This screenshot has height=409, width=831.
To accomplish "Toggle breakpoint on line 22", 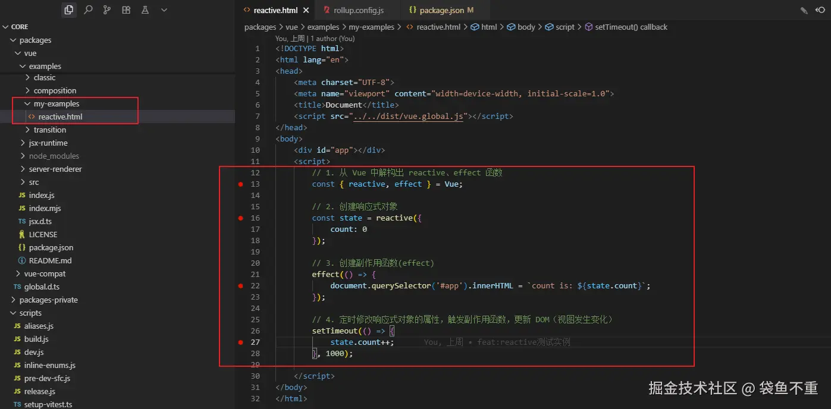I will (241, 286).
